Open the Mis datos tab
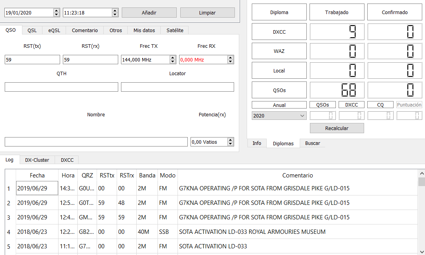Image resolution: width=425 pixels, height=255 pixels. click(144, 30)
